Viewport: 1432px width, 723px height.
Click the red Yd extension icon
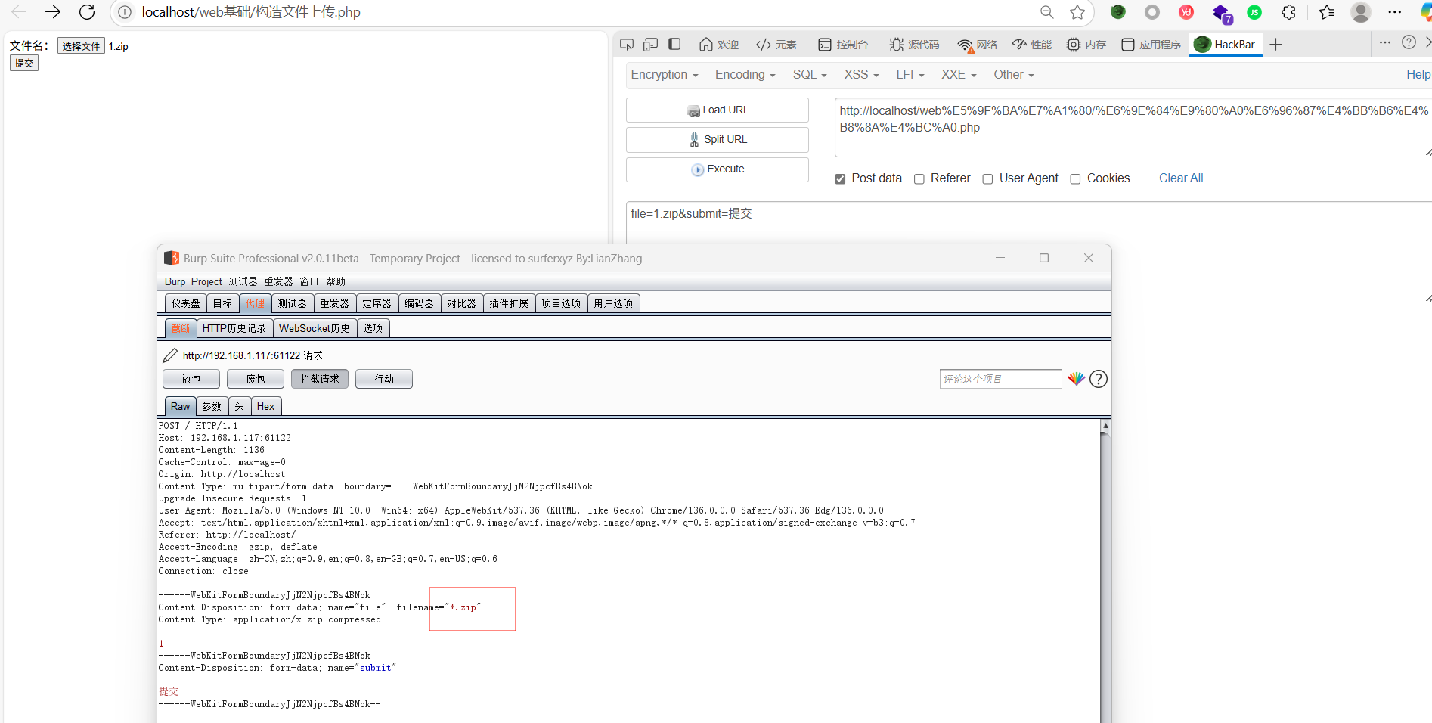coord(1186,12)
